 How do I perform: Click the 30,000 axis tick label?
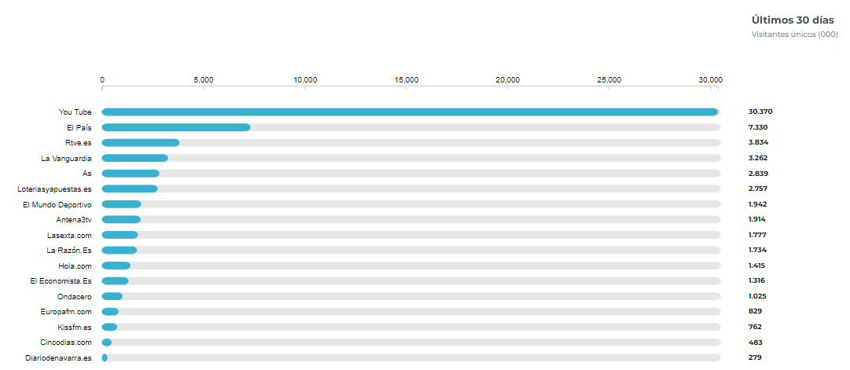pos(711,80)
